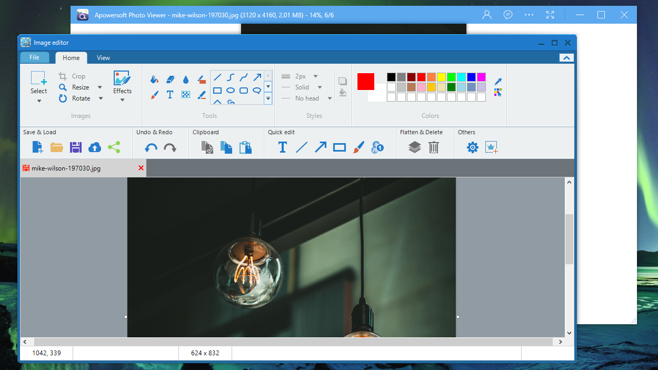Click the copy icon in Clipboard
Image resolution: width=658 pixels, height=370 pixels.
[226, 147]
